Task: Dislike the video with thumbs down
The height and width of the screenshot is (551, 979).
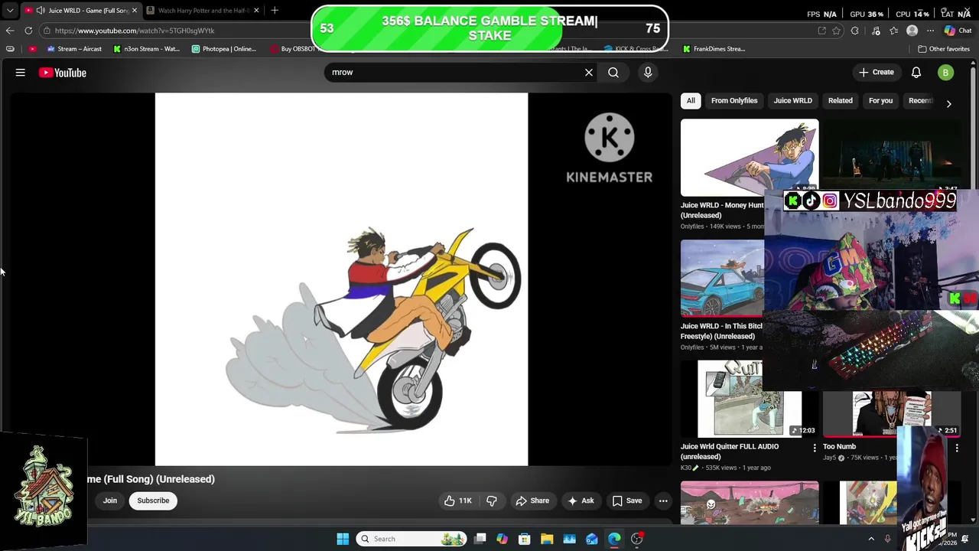Action: click(492, 500)
